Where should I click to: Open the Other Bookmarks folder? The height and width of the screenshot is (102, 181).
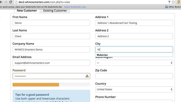click(x=173, y=7)
